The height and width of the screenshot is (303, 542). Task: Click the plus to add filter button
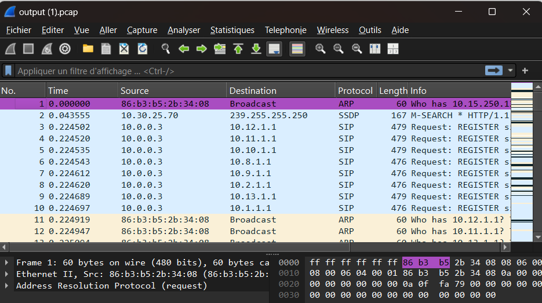pyautogui.click(x=525, y=71)
